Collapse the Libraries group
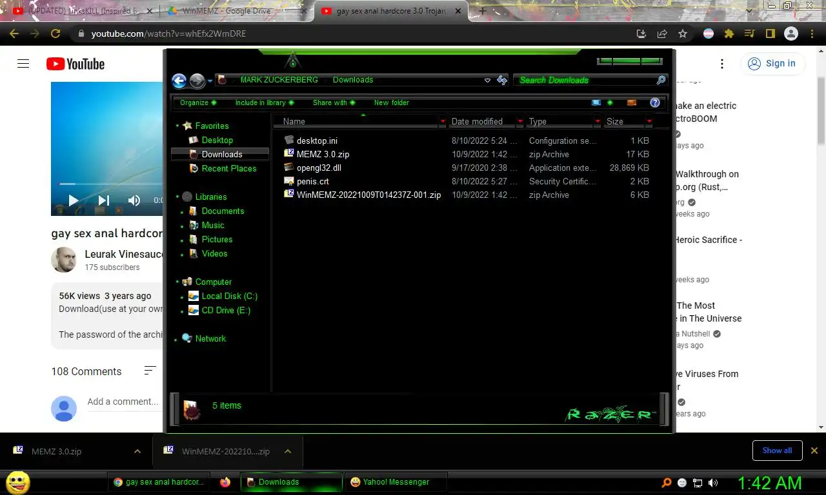The height and width of the screenshot is (495, 826). pyautogui.click(x=177, y=197)
